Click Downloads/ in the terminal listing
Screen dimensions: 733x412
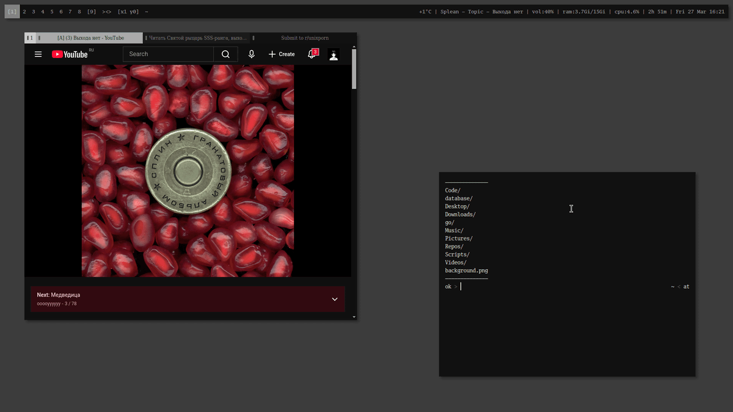pos(460,214)
